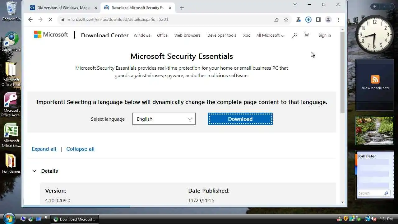
Task: Select Fun Games folder icon
Action: tap(12, 163)
